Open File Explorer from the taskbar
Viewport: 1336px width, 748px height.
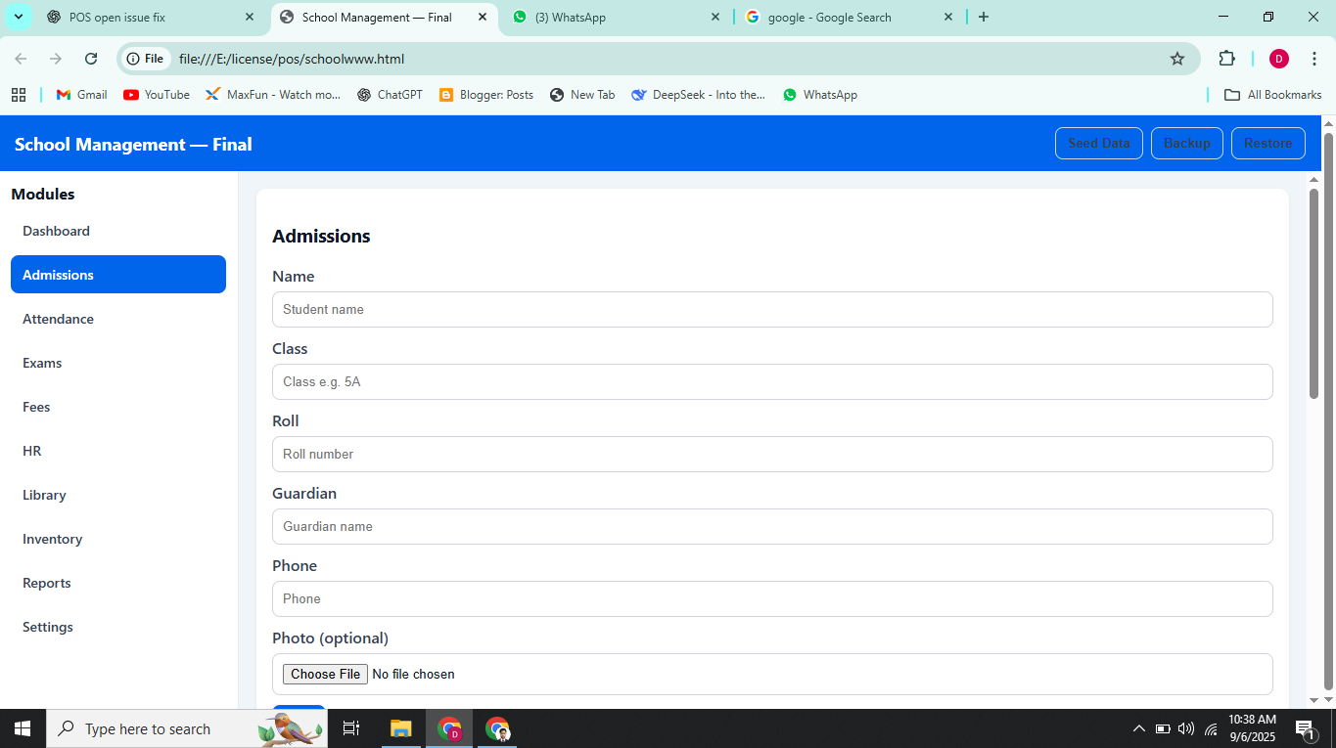tap(400, 729)
